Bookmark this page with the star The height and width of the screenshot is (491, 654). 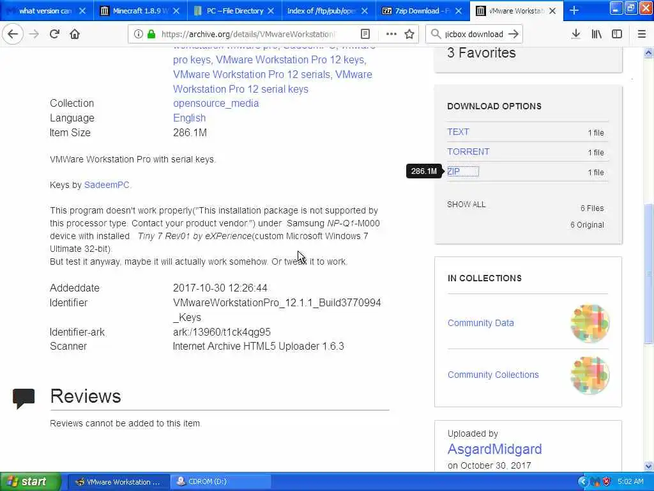[x=409, y=34]
